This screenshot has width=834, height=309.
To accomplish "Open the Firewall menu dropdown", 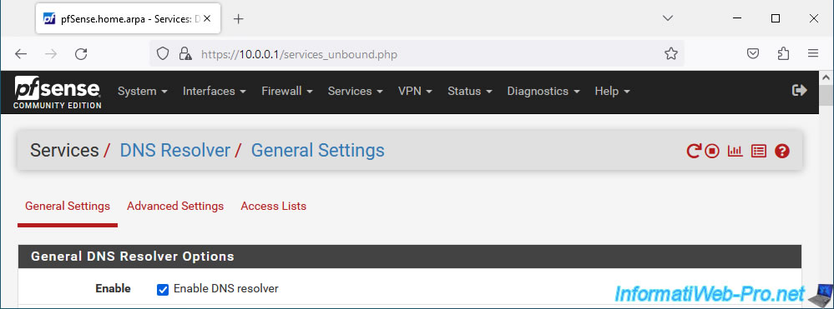I will click(286, 92).
